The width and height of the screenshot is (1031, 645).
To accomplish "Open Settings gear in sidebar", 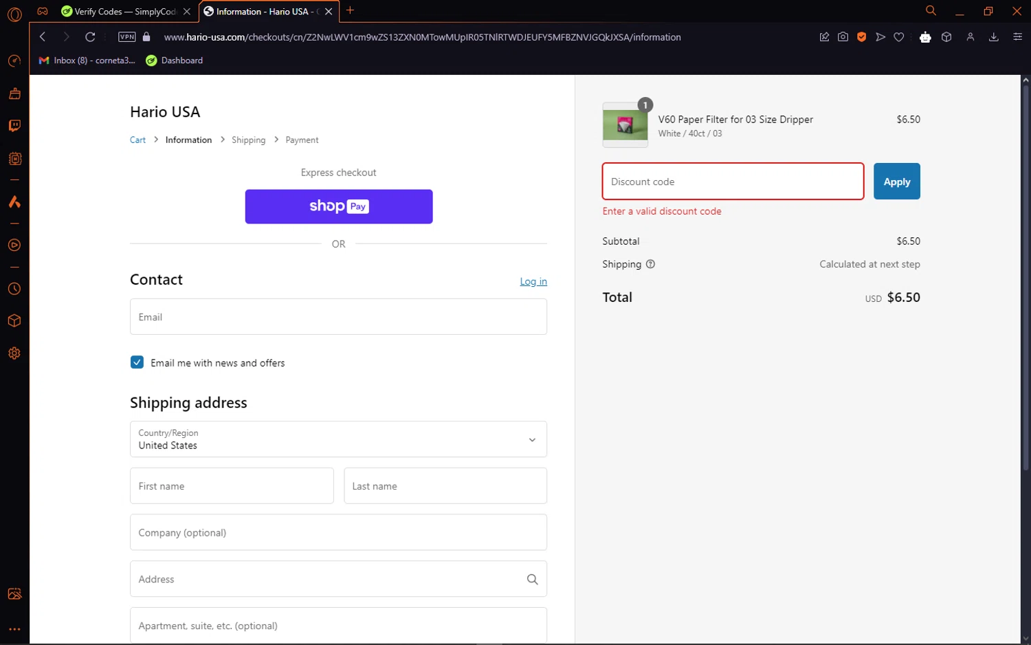I will tap(14, 353).
